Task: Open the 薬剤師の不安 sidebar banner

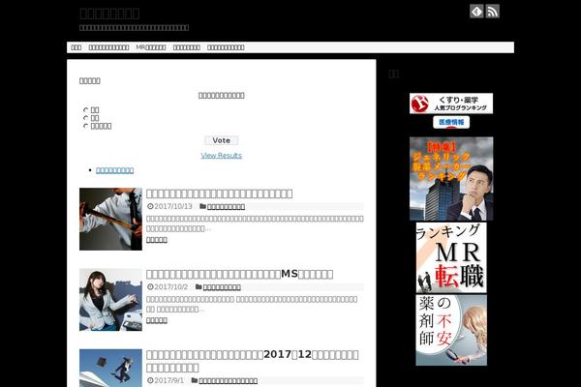Action: pyautogui.click(x=451, y=330)
